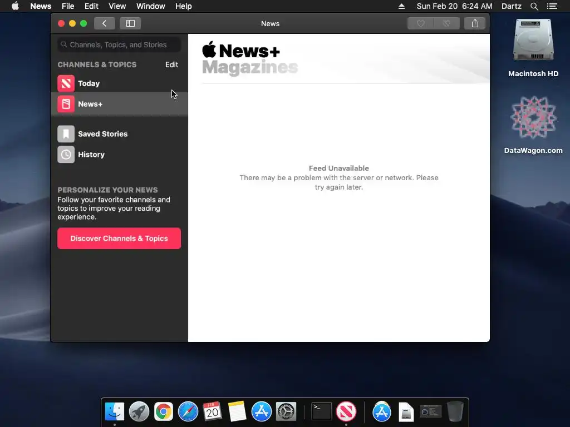Select Today in the sidebar
The width and height of the screenshot is (570, 427).
coord(119,83)
